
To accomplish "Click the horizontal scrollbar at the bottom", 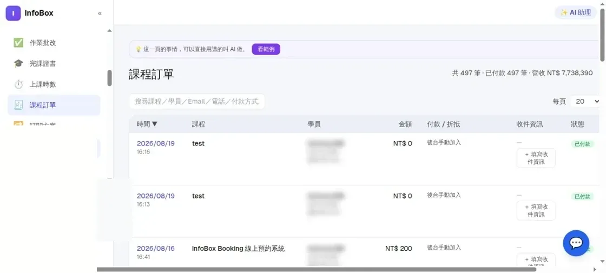I will click(316, 270).
